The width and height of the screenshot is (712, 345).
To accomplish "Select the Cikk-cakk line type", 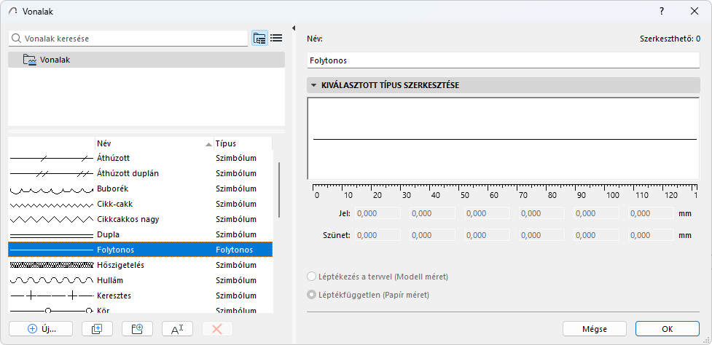I will pyautogui.click(x=141, y=204).
